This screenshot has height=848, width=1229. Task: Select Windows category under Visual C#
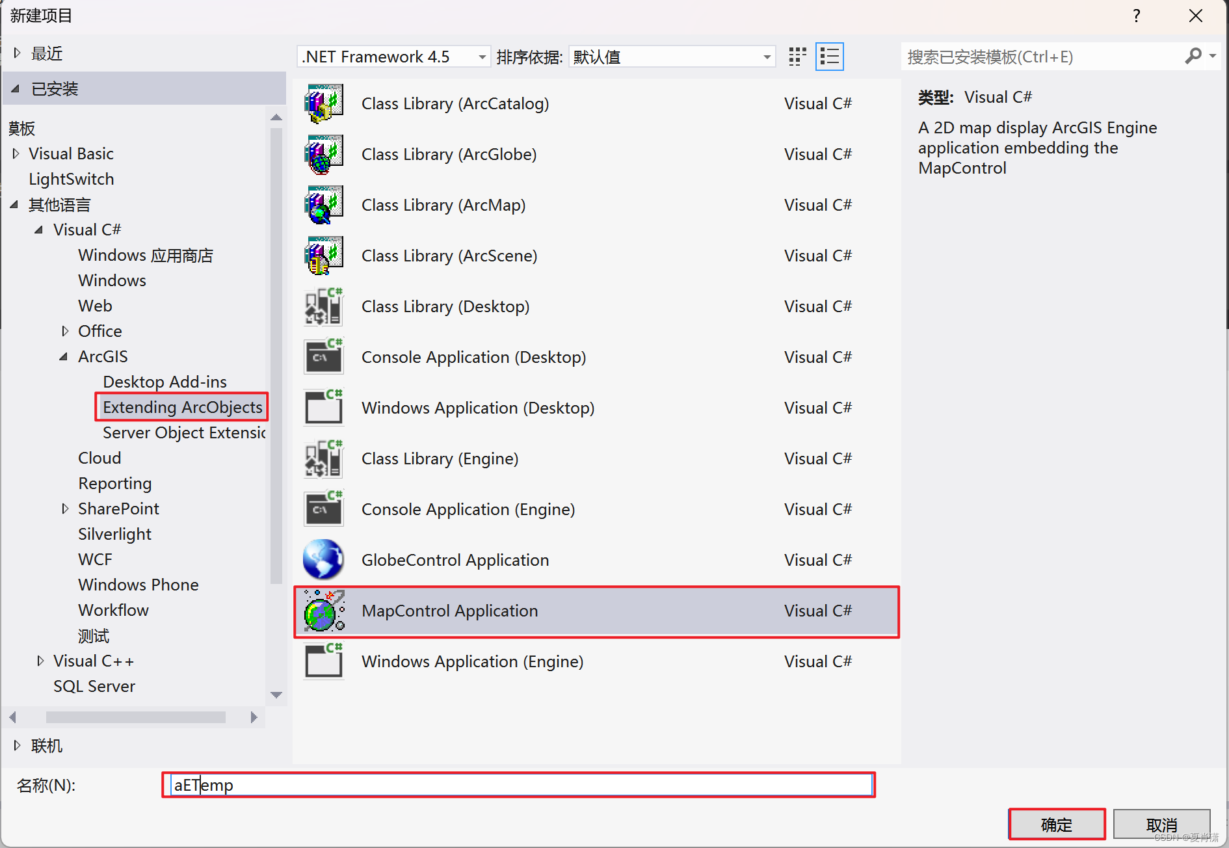point(112,280)
